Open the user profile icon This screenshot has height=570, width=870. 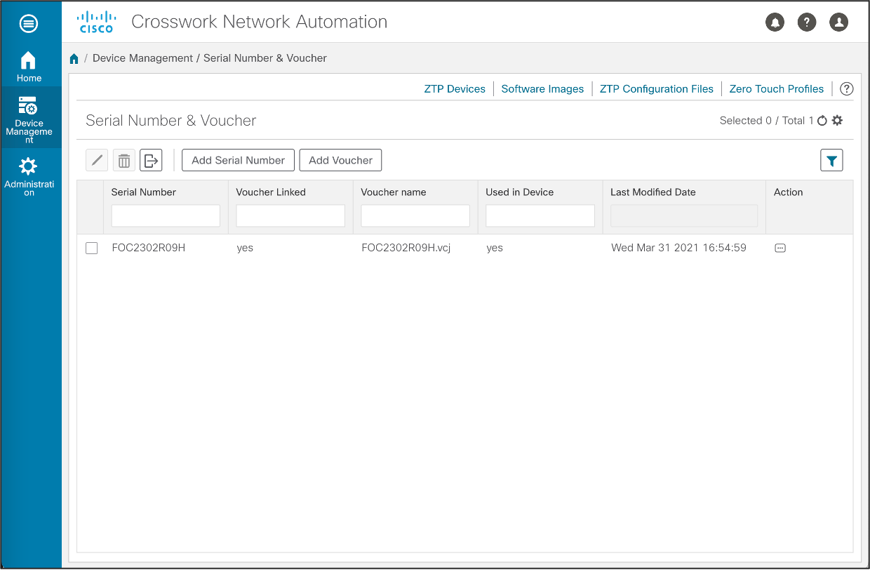click(839, 22)
